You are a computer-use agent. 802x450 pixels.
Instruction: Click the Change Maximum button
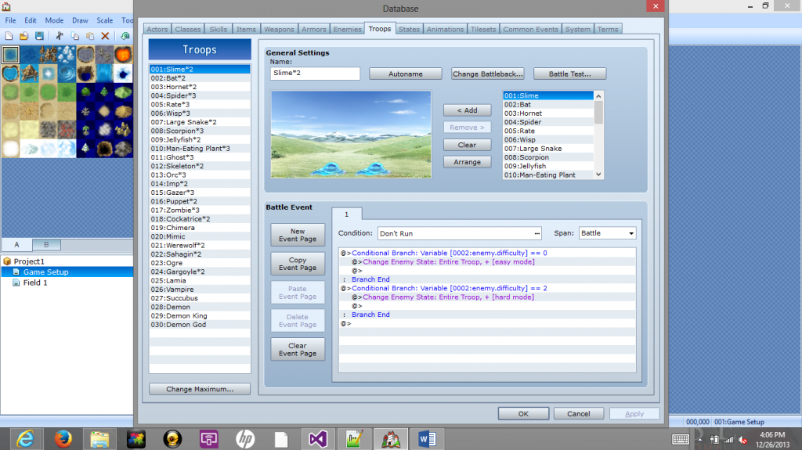[199, 389]
